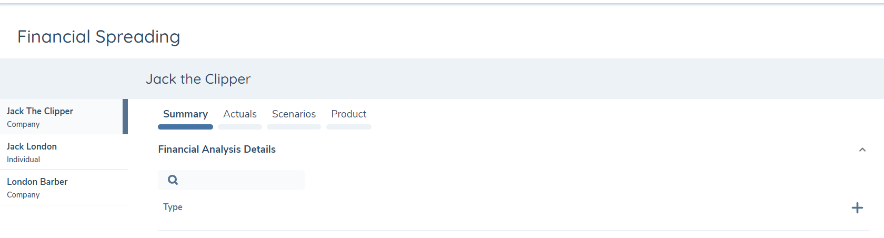Click the Financial Analysis Details heading
Screen dimensions: 884x238
pos(217,150)
